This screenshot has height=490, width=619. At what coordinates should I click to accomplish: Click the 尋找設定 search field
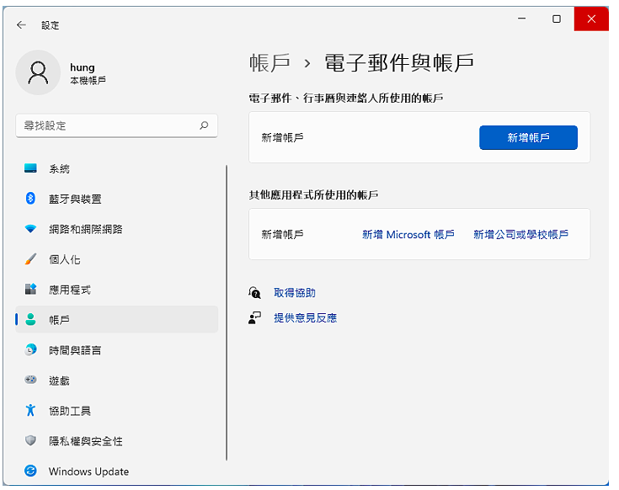pyautogui.click(x=117, y=125)
